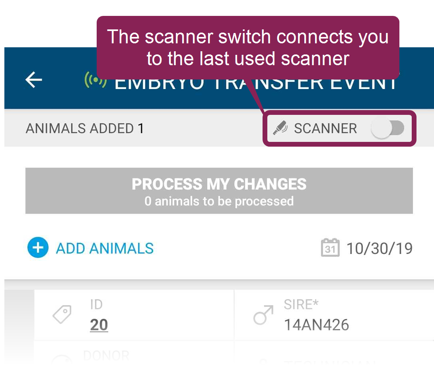
Task: Click the Animals Added 1 counter
Action: point(85,128)
